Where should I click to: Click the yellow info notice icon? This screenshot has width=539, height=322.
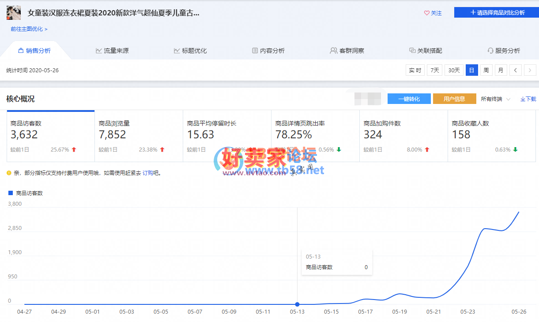pyautogui.click(x=9, y=173)
